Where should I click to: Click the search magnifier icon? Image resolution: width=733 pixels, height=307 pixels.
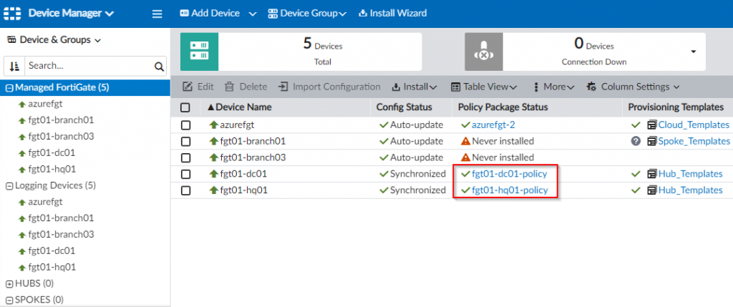pos(160,67)
